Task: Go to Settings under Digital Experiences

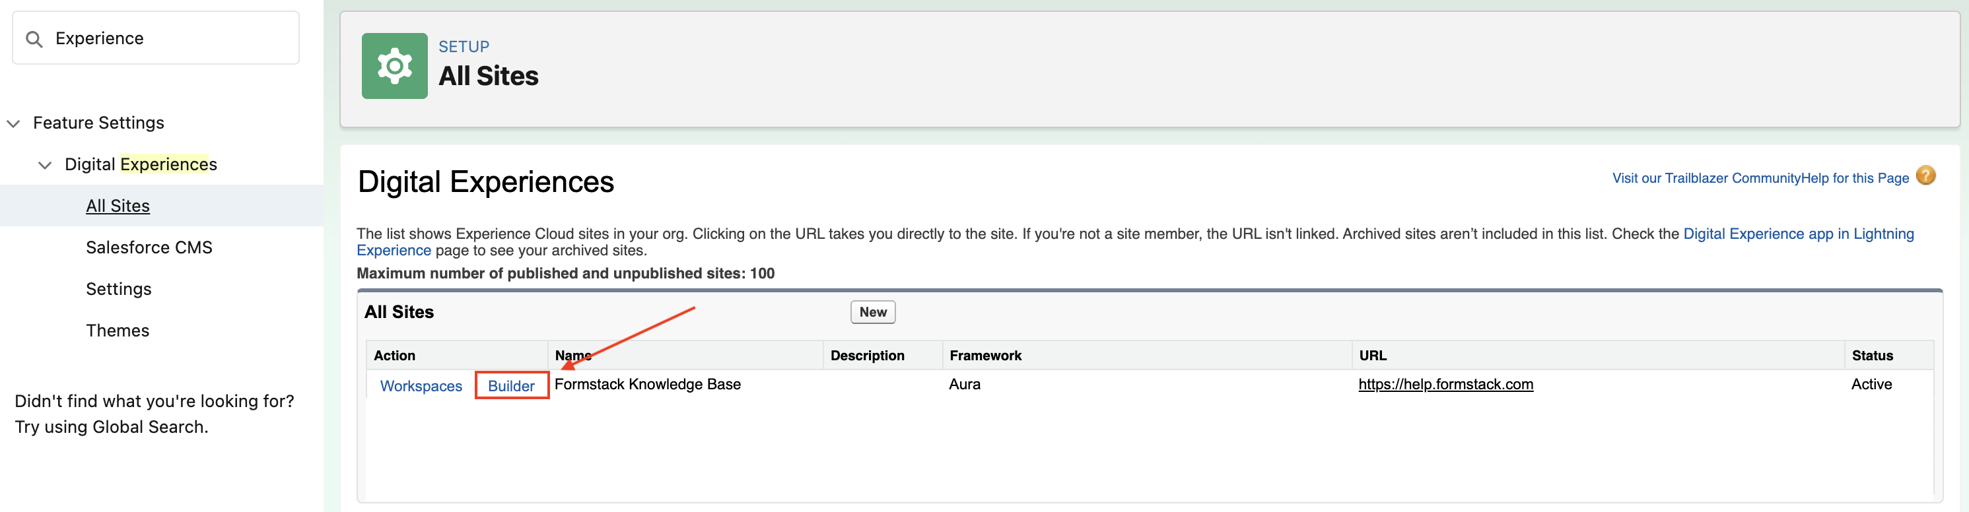Action: tap(118, 289)
